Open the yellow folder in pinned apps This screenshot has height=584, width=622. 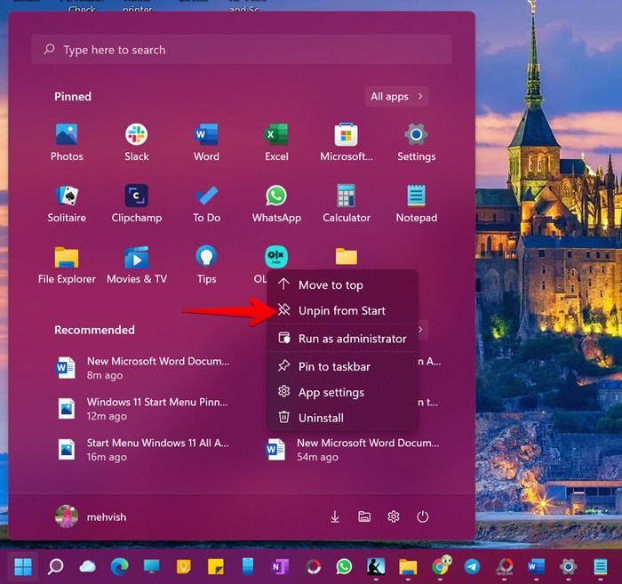pos(347,257)
